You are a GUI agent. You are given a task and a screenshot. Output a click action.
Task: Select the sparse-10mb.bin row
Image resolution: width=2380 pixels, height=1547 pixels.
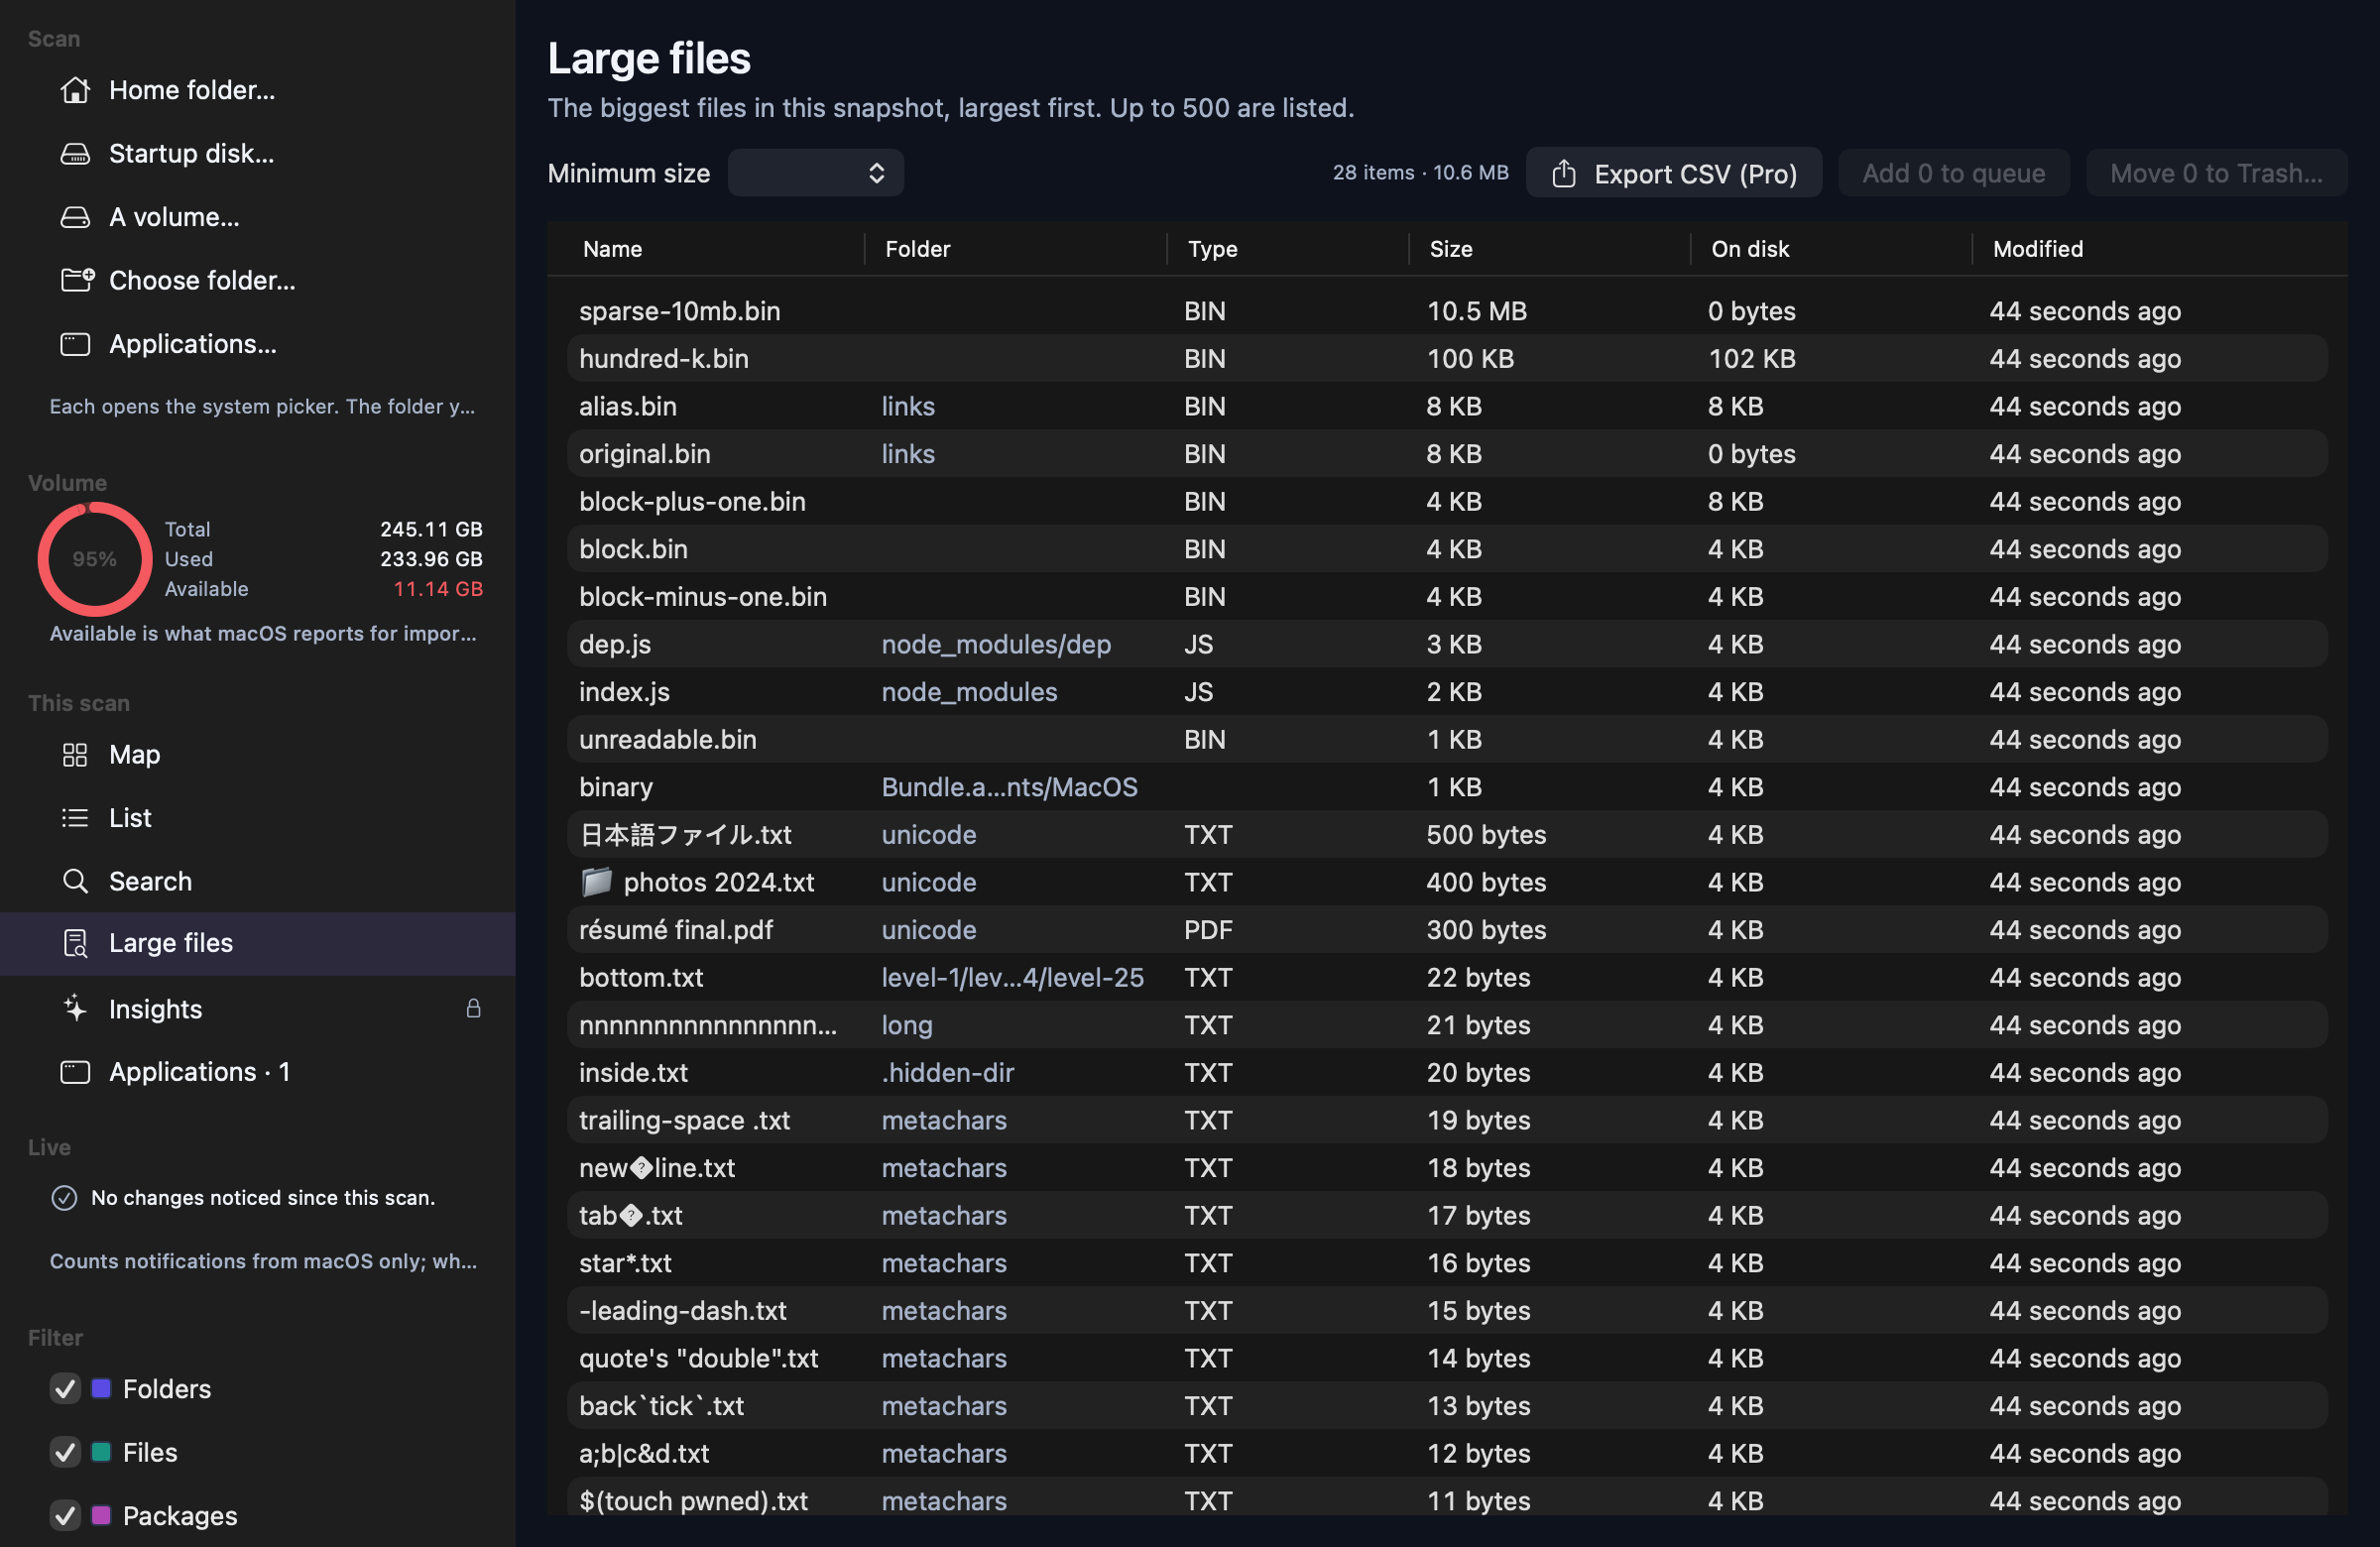(x=1447, y=311)
